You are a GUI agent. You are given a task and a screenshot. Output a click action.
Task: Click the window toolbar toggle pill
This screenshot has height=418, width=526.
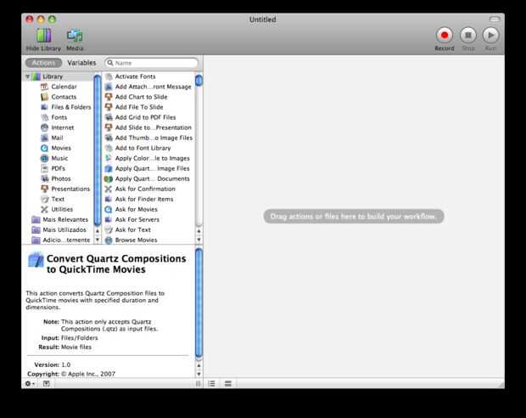pos(495,20)
